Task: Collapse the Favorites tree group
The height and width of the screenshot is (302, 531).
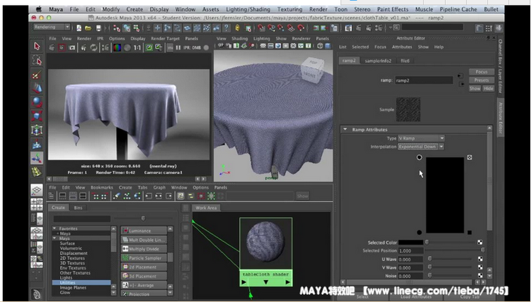Action: click(55, 228)
